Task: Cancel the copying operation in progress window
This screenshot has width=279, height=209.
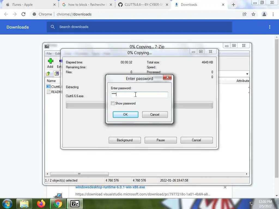Action: click(196, 140)
